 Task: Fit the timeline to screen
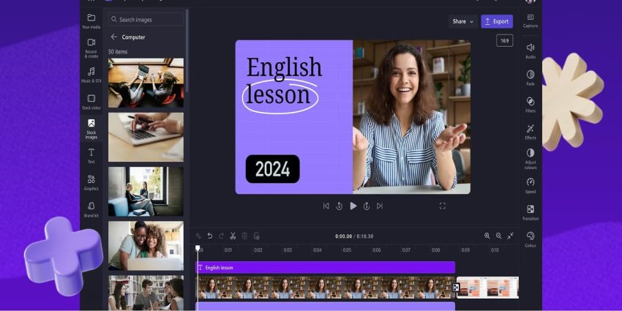pos(510,236)
